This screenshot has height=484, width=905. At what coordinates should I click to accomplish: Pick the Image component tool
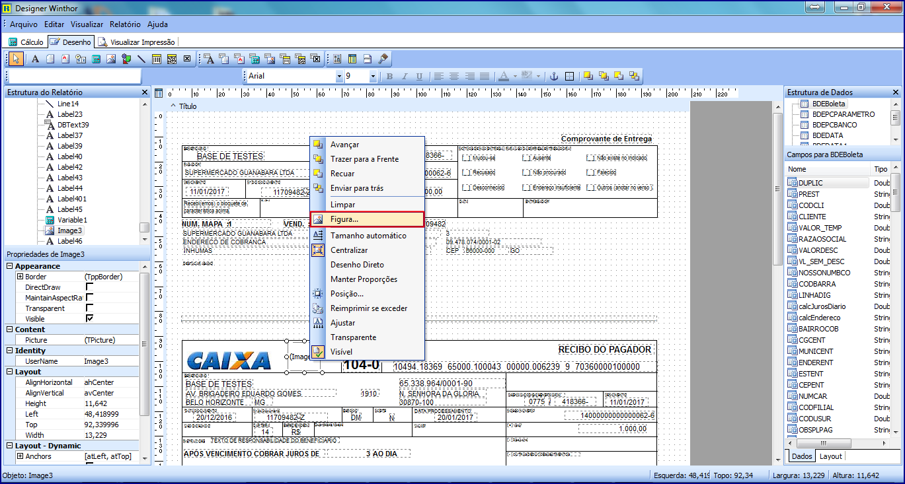pyautogui.click(x=111, y=59)
